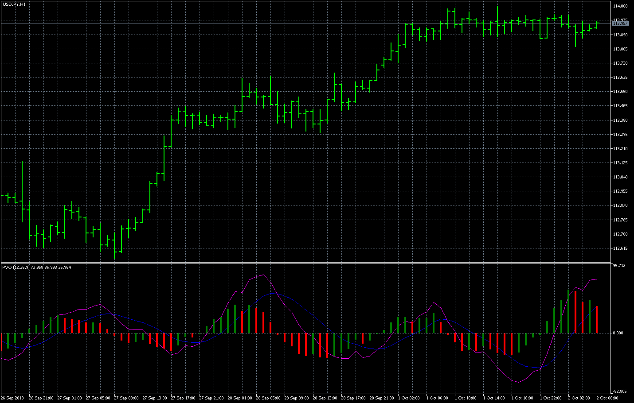Click the USDJPY,H1 chart symbol label
This screenshot has width=634, height=403.
(x=14, y=4)
